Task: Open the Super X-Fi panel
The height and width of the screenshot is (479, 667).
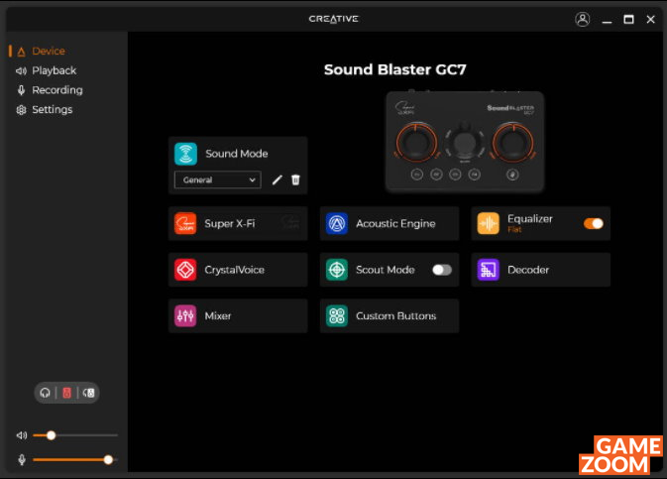Action: pos(238,223)
